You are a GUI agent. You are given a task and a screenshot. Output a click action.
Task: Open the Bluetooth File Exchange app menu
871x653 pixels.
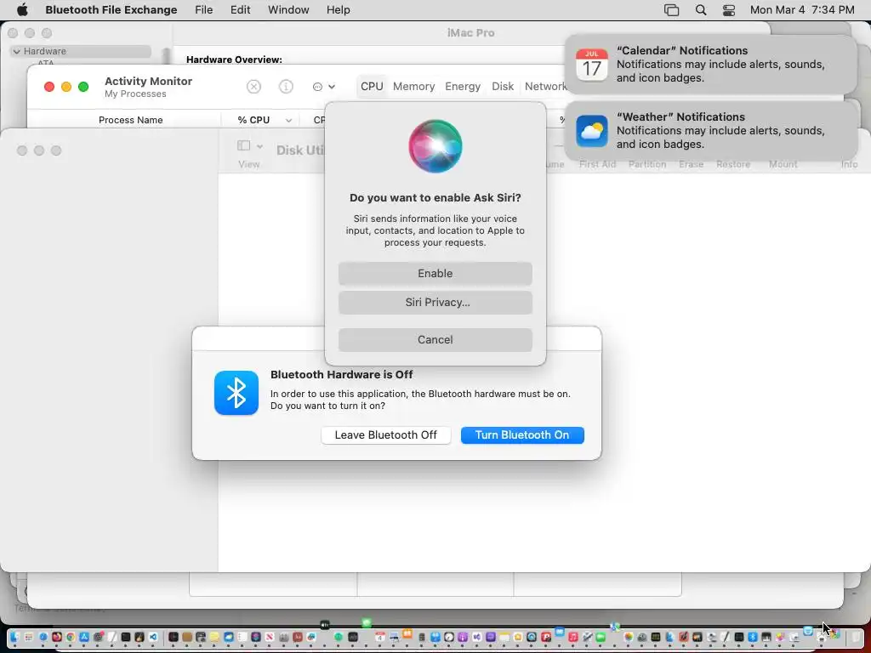pos(111,10)
